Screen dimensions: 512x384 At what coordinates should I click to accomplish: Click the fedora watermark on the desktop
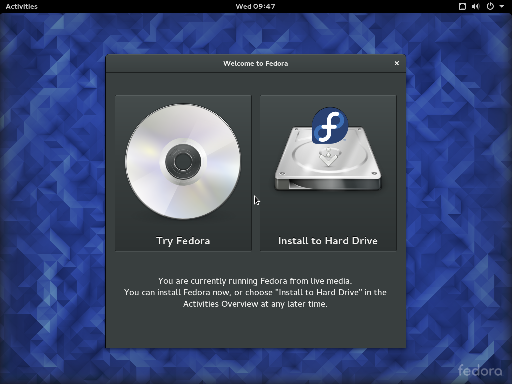pos(480,371)
